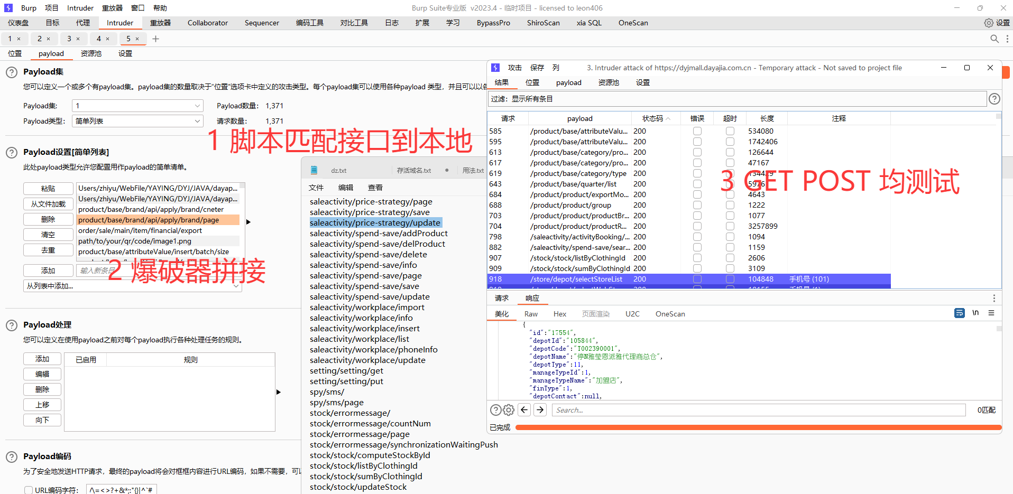Enable the URL编码字符 checkbox
The width and height of the screenshot is (1013, 494).
29,490
